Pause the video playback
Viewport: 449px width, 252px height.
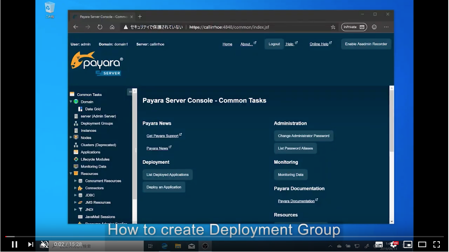[x=14, y=244]
